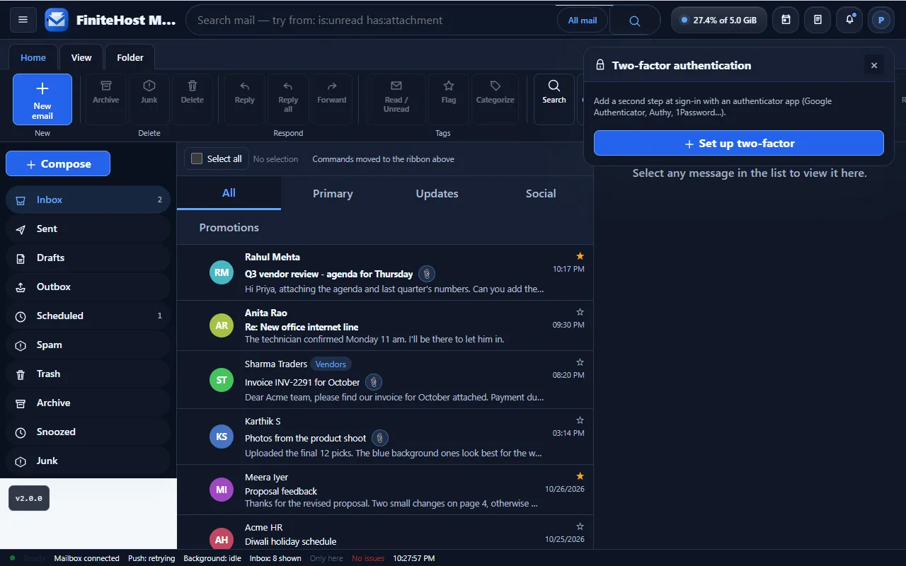Open the Snoozed folder

coord(88,432)
